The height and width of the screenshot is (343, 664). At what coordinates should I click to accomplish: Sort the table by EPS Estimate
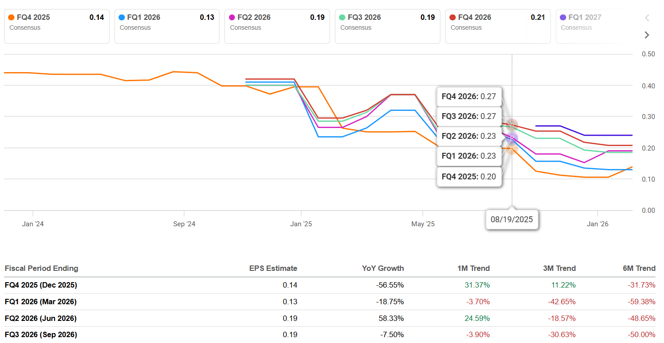tap(273, 268)
